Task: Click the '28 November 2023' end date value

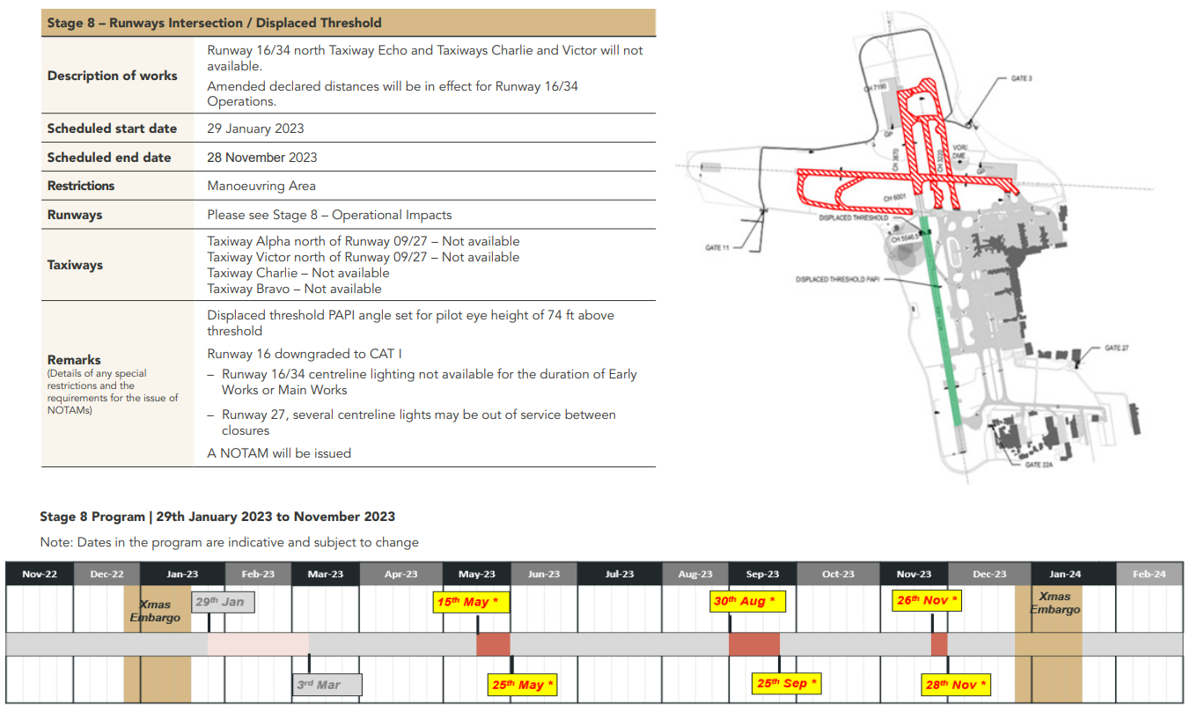Action: (262, 158)
